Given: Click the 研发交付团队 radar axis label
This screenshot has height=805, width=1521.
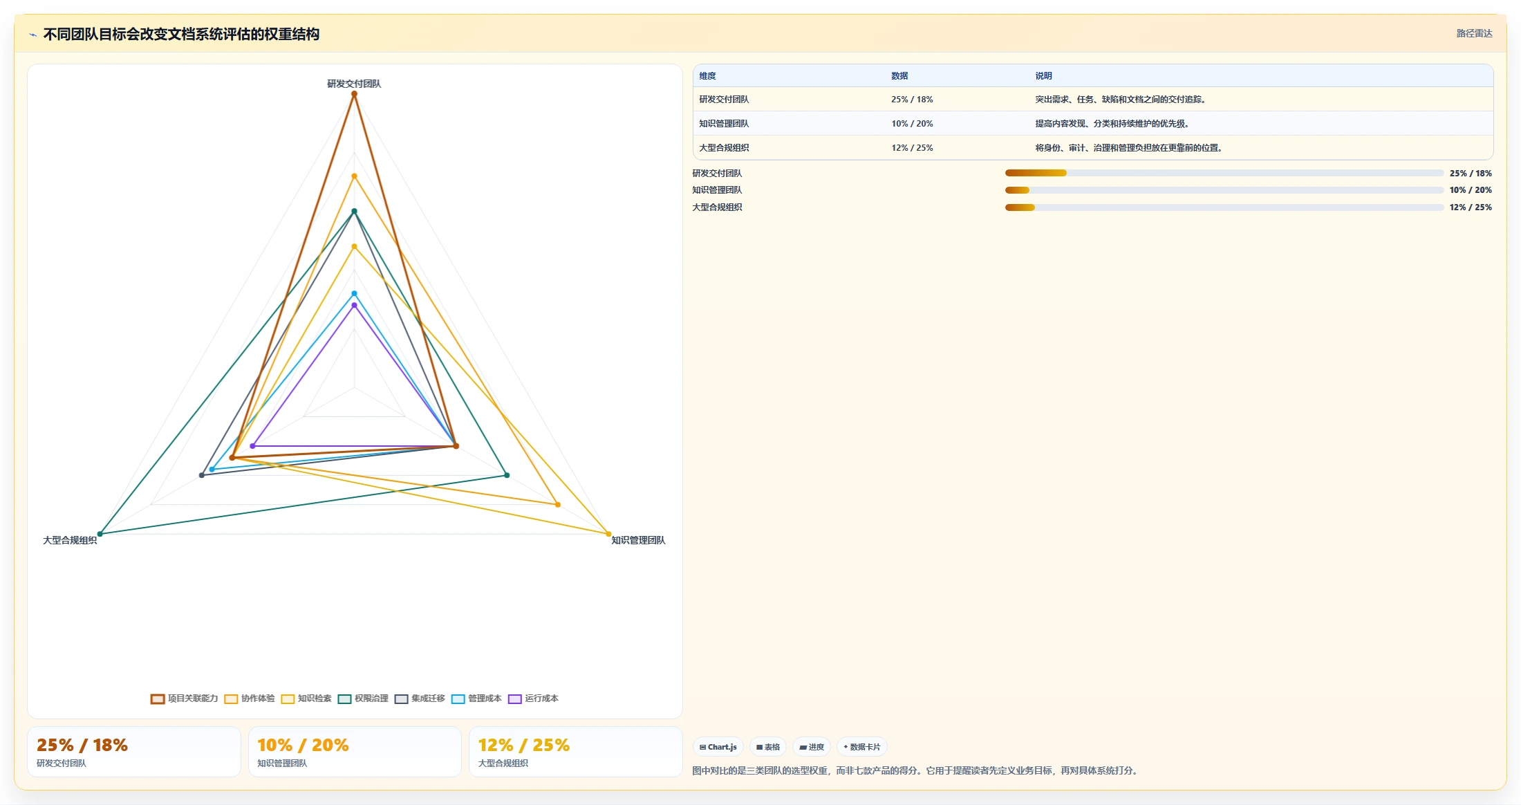Looking at the screenshot, I should pyautogui.click(x=354, y=84).
